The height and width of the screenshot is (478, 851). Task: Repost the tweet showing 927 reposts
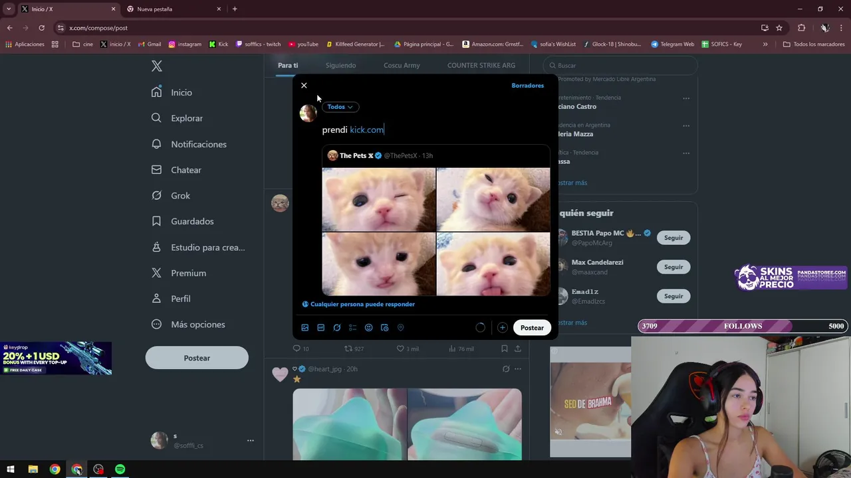(354, 349)
